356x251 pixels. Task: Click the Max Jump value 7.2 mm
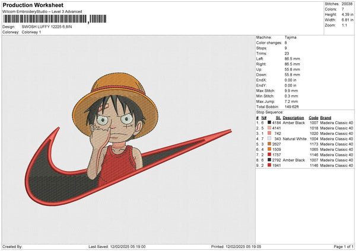click(x=291, y=101)
